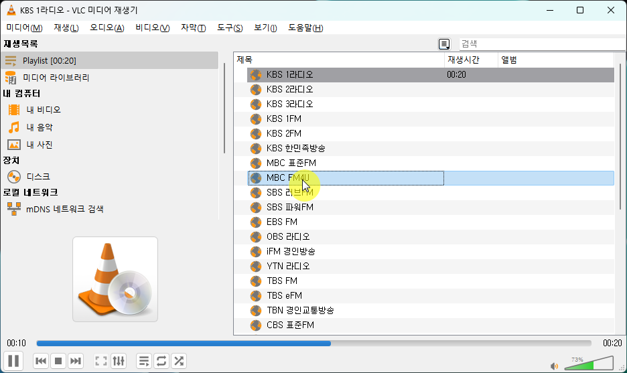
Task: Select KBS 1라디오 playlist row
Action: coord(431,75)
